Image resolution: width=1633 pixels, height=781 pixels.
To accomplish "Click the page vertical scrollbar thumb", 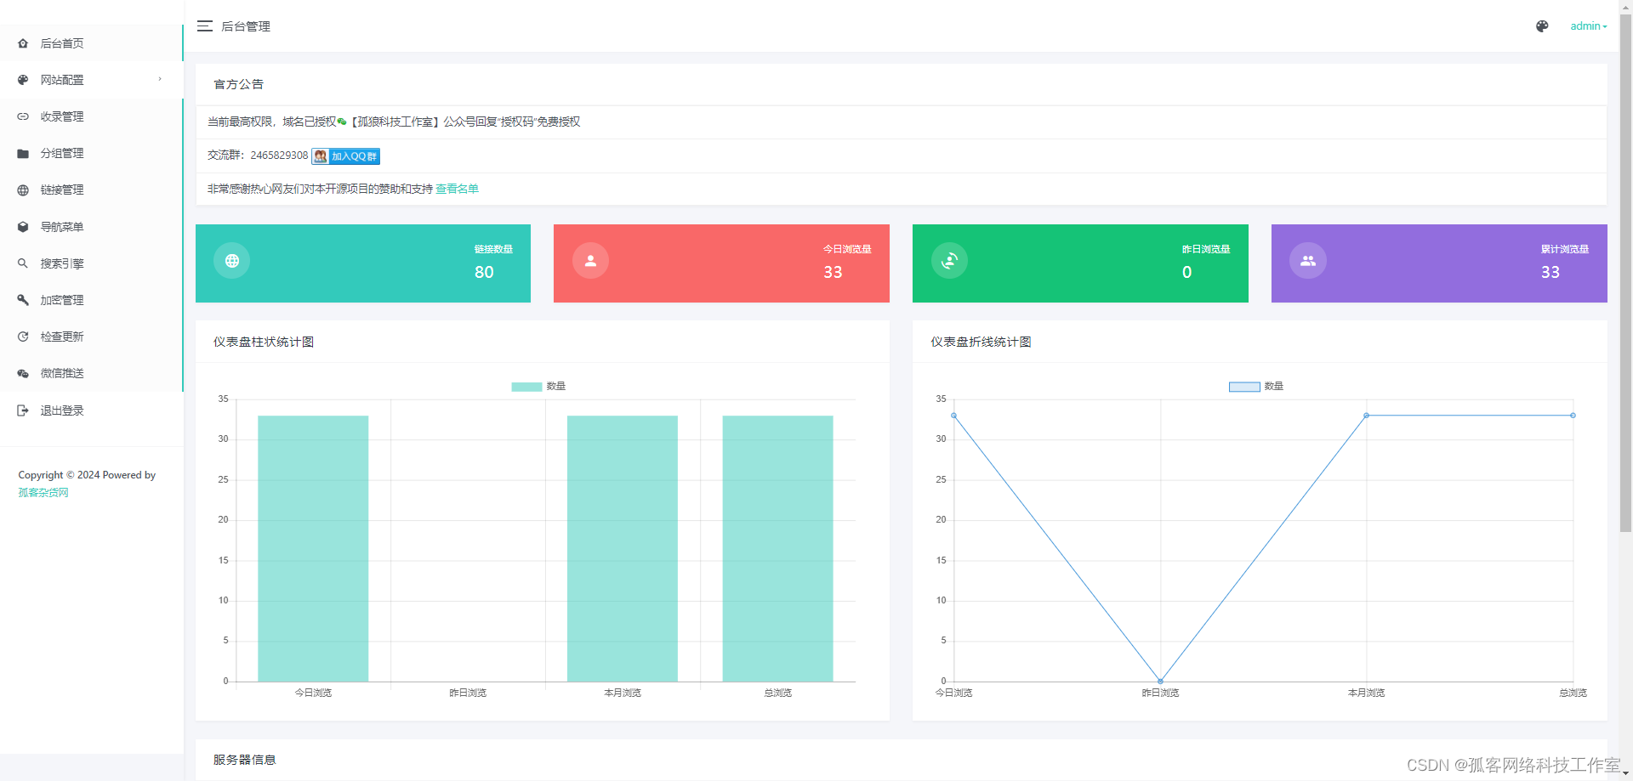I will pyautogui.click(x=1625, y=272).
